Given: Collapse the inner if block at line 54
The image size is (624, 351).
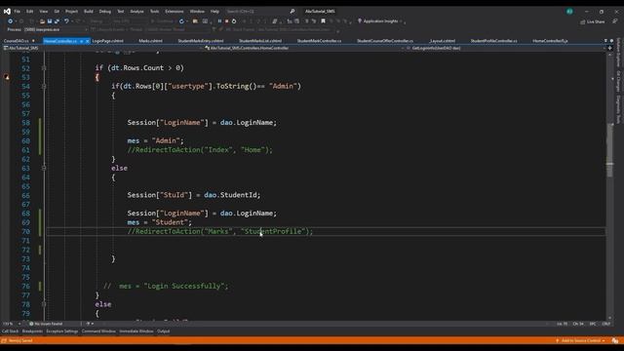Looking at the screenshot, I should tap(44, 87).
